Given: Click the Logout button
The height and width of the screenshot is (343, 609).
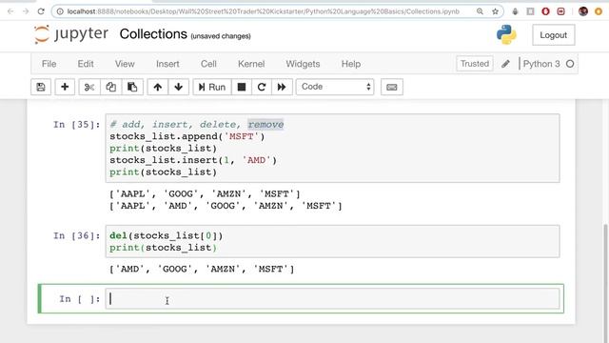Looking at the screenshot, I should [553, 35].
